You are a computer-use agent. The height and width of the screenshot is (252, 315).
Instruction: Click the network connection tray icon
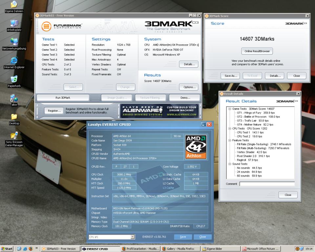coord(302,249)
